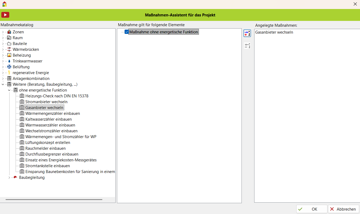Select Gasanbieter wechseln in Angelegte Maßnahmen list
The height and width of the screenshot is (214, 360).
pyautogui.click(x=274, y=32)
